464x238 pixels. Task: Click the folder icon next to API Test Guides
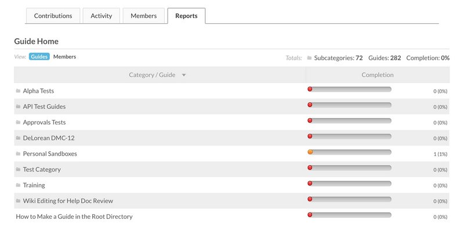18,107
